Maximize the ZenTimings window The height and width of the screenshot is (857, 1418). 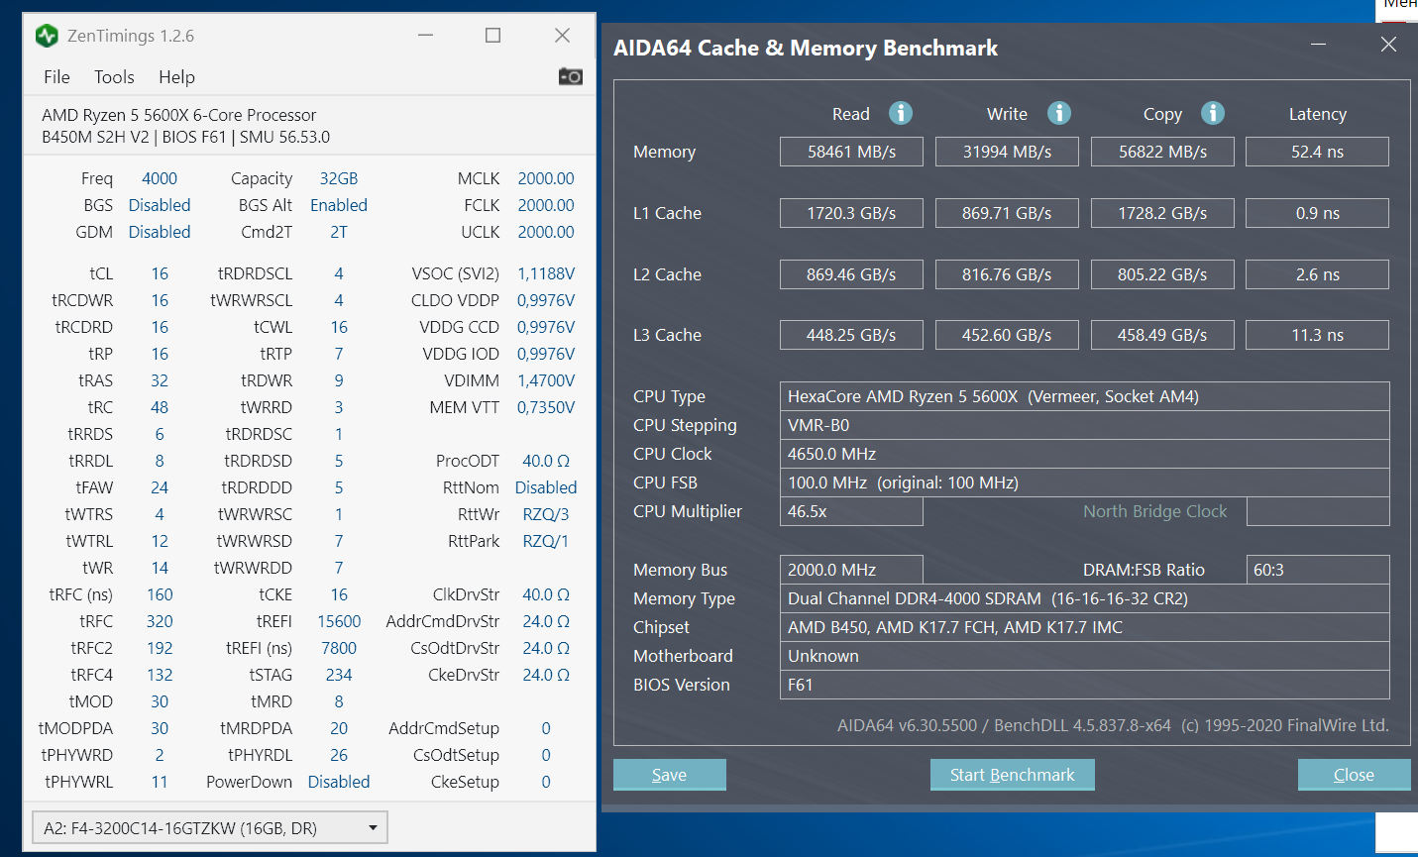[x=492, y=36]
